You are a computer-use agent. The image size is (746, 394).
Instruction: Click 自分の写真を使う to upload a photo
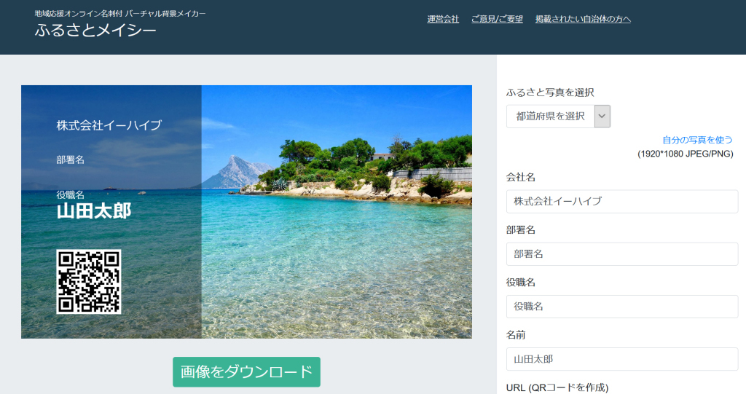coord(696,140)
